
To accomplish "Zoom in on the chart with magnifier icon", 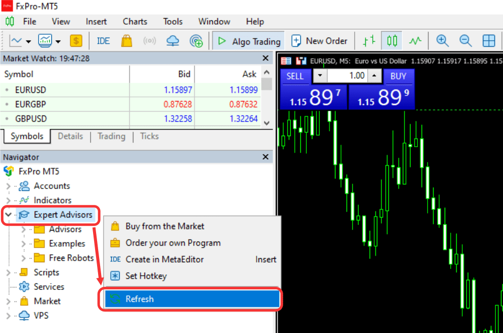I will (442, 41).
